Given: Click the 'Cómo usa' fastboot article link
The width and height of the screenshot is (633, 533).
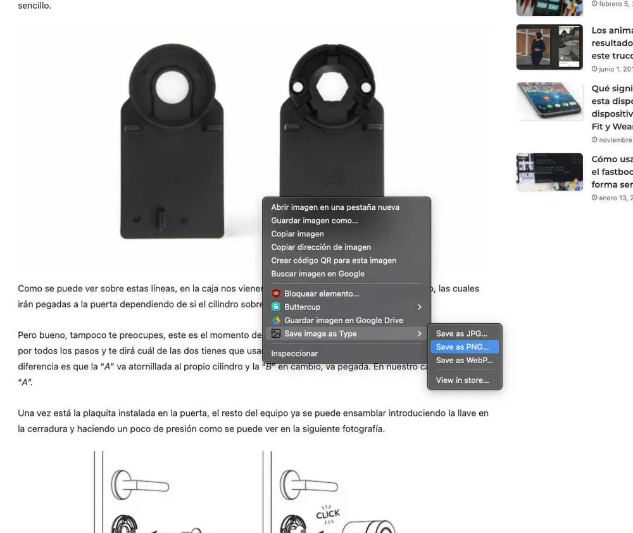Looking at the screenshot, I should (611, 172).
